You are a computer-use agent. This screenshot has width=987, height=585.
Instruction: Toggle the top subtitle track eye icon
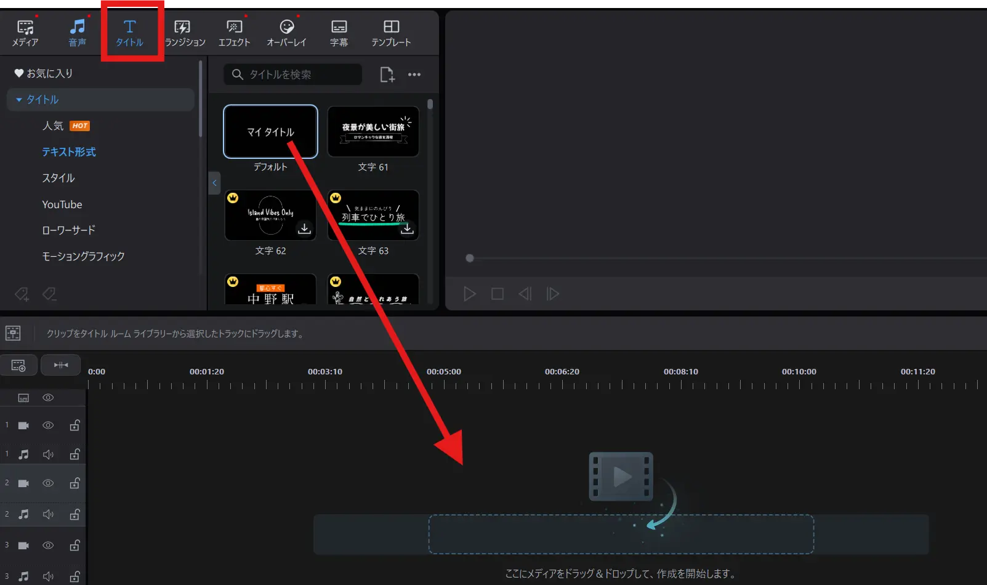point(48,398)
